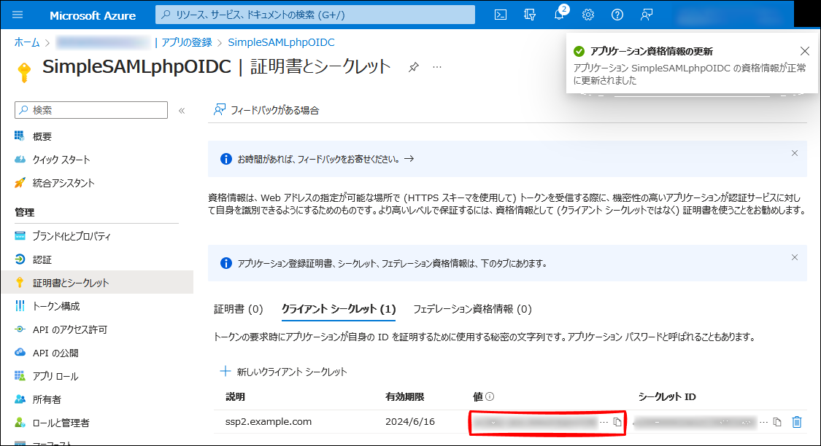Viewport: 821px width, 446px height.
Task: Click the help question mark icon
Action: pyautogui.click(x=617, y=15)
